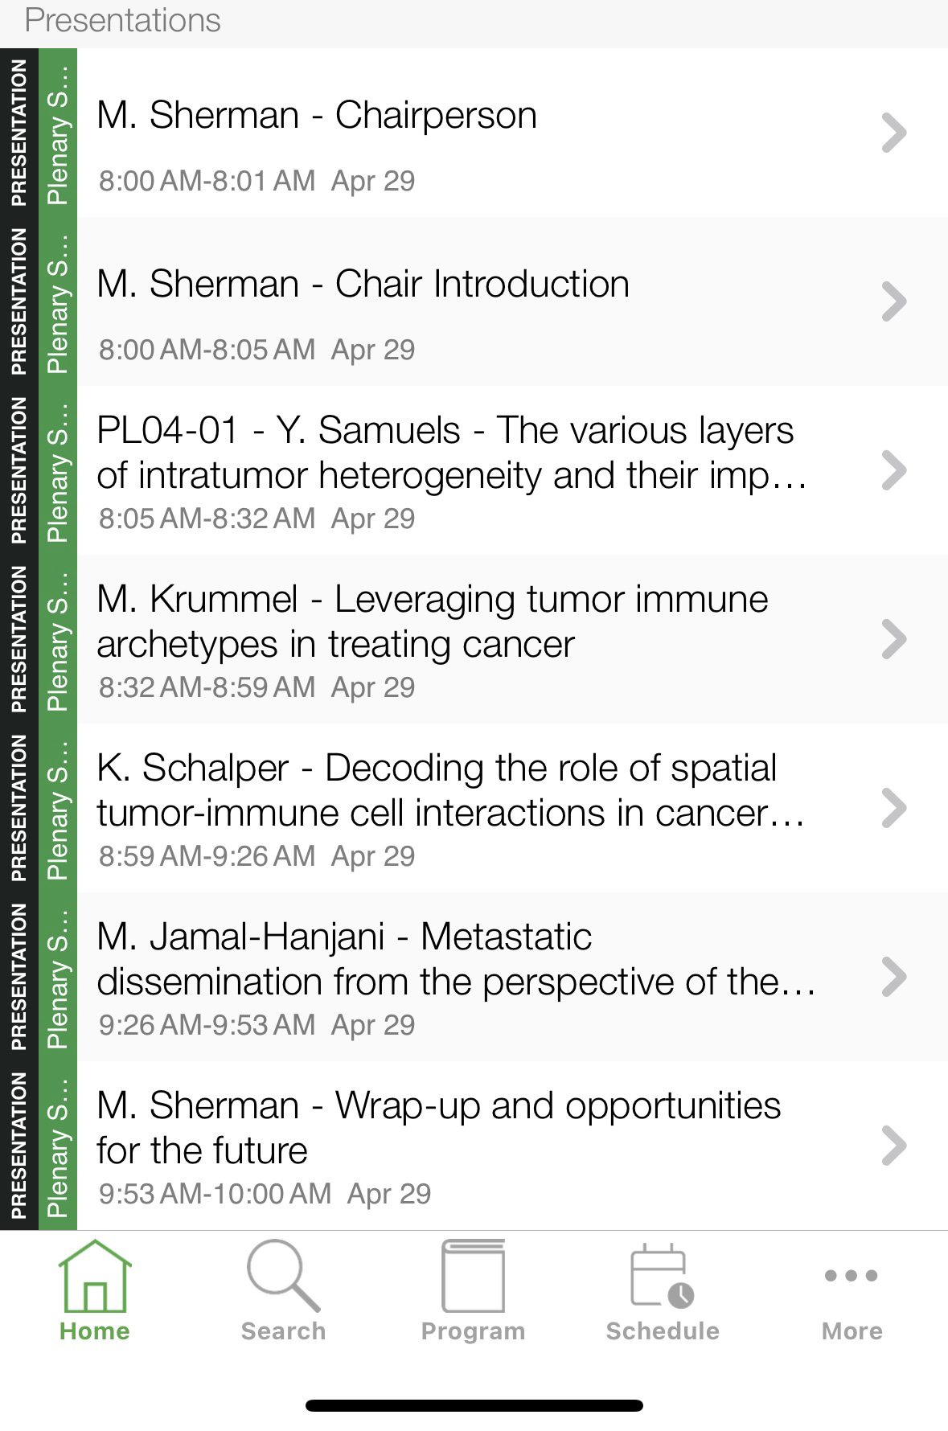Tap the Home house icon
948x1431 pixels.
coord(94,1277)
